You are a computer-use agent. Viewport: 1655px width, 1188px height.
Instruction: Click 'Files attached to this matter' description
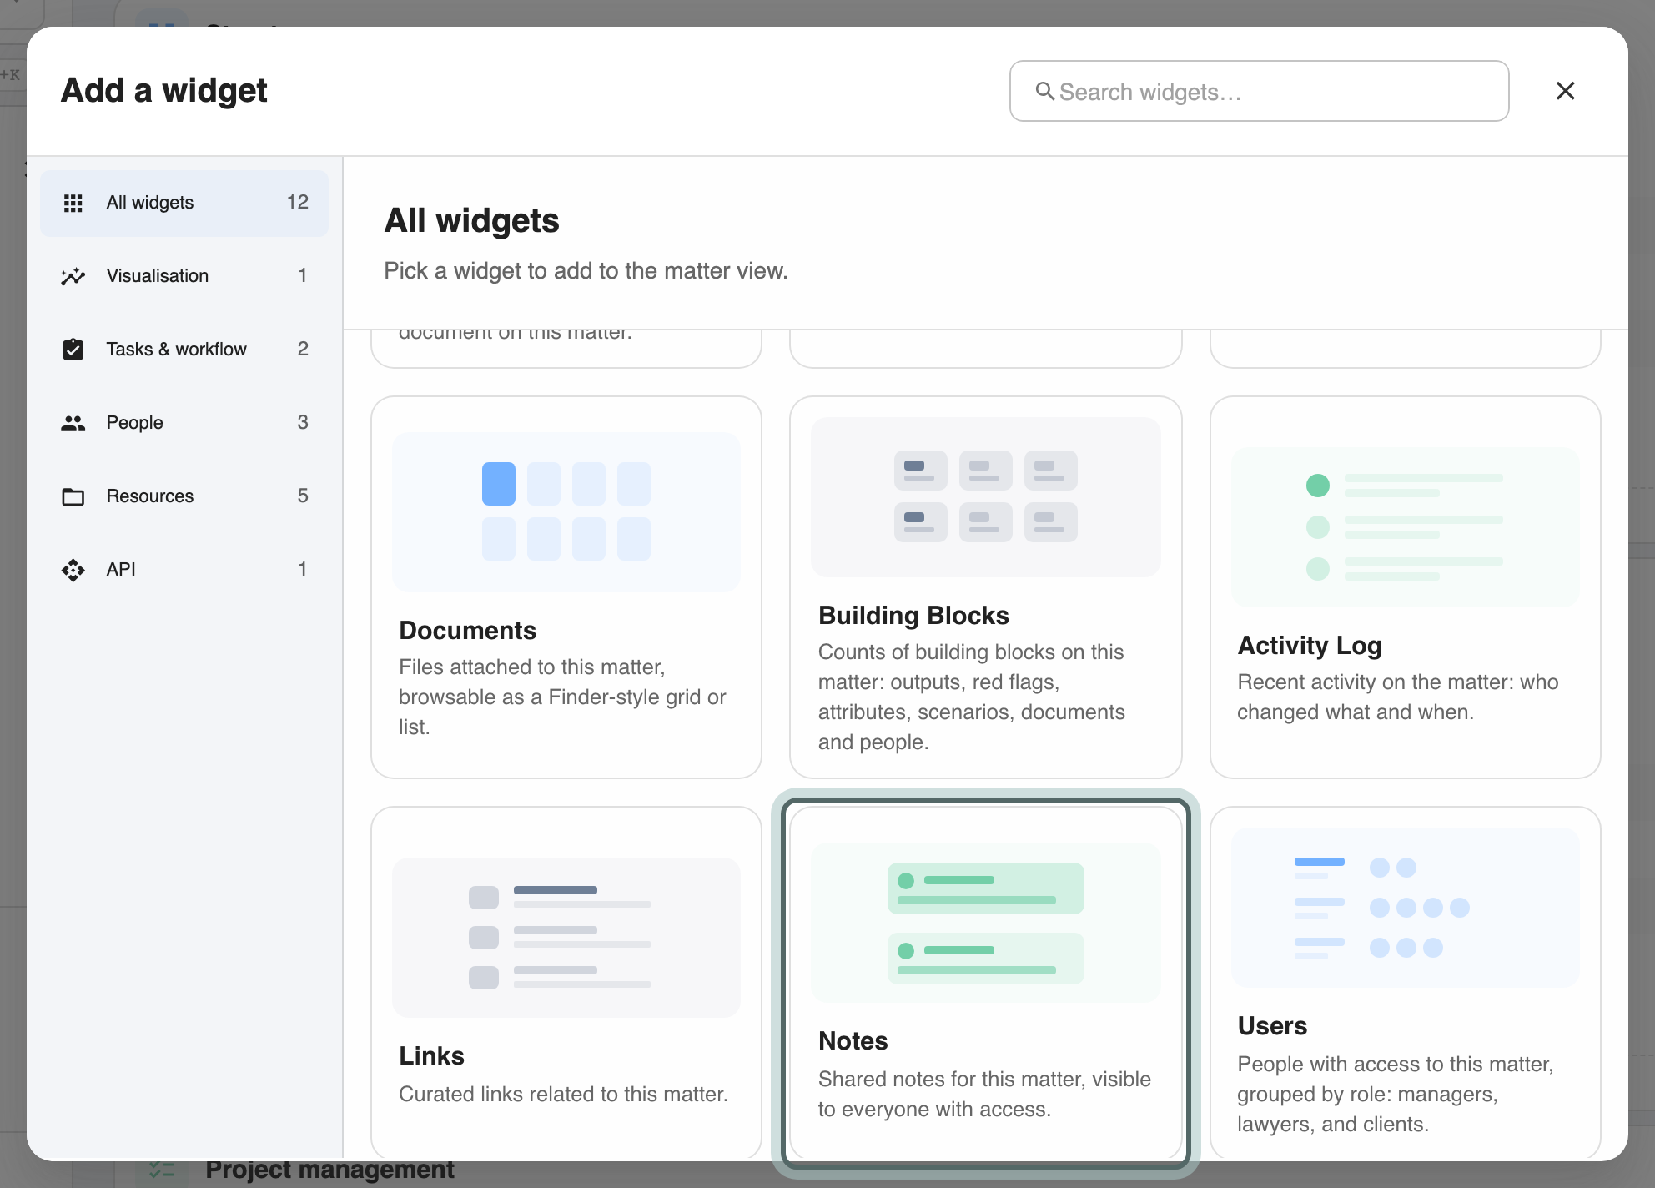(x=562, y=697)
